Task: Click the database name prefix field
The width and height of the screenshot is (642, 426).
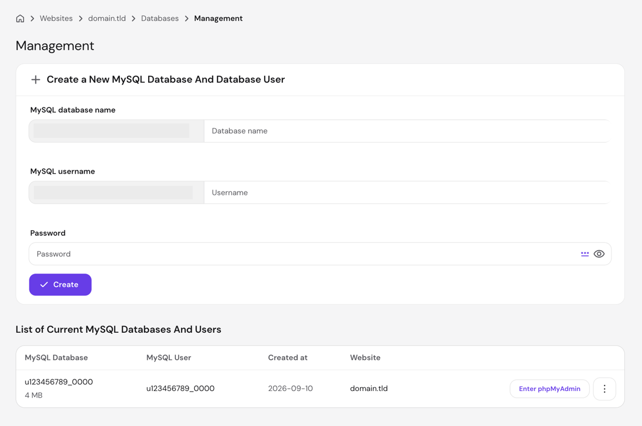Action: (x=117, y=131)
